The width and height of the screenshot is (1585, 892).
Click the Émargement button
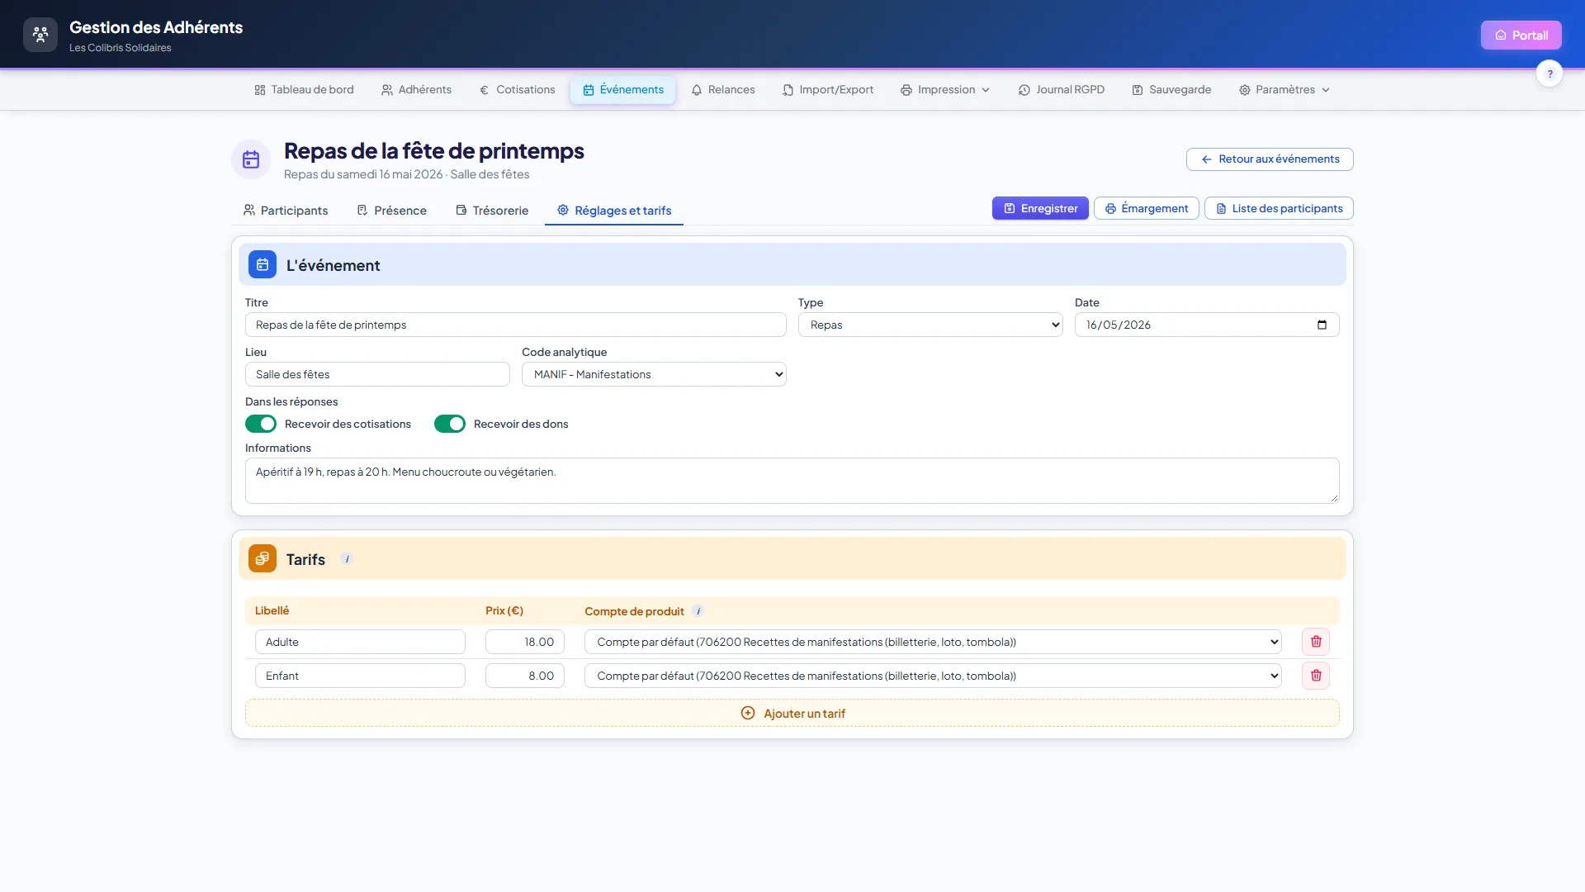point(1147,208)
